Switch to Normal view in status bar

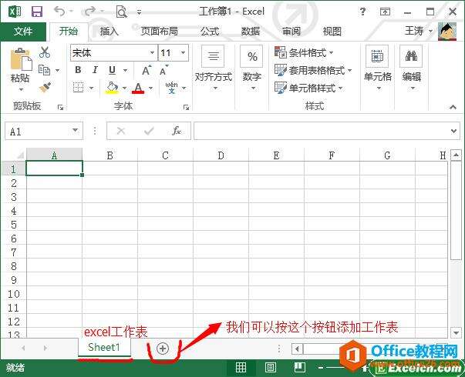(241, 368)
